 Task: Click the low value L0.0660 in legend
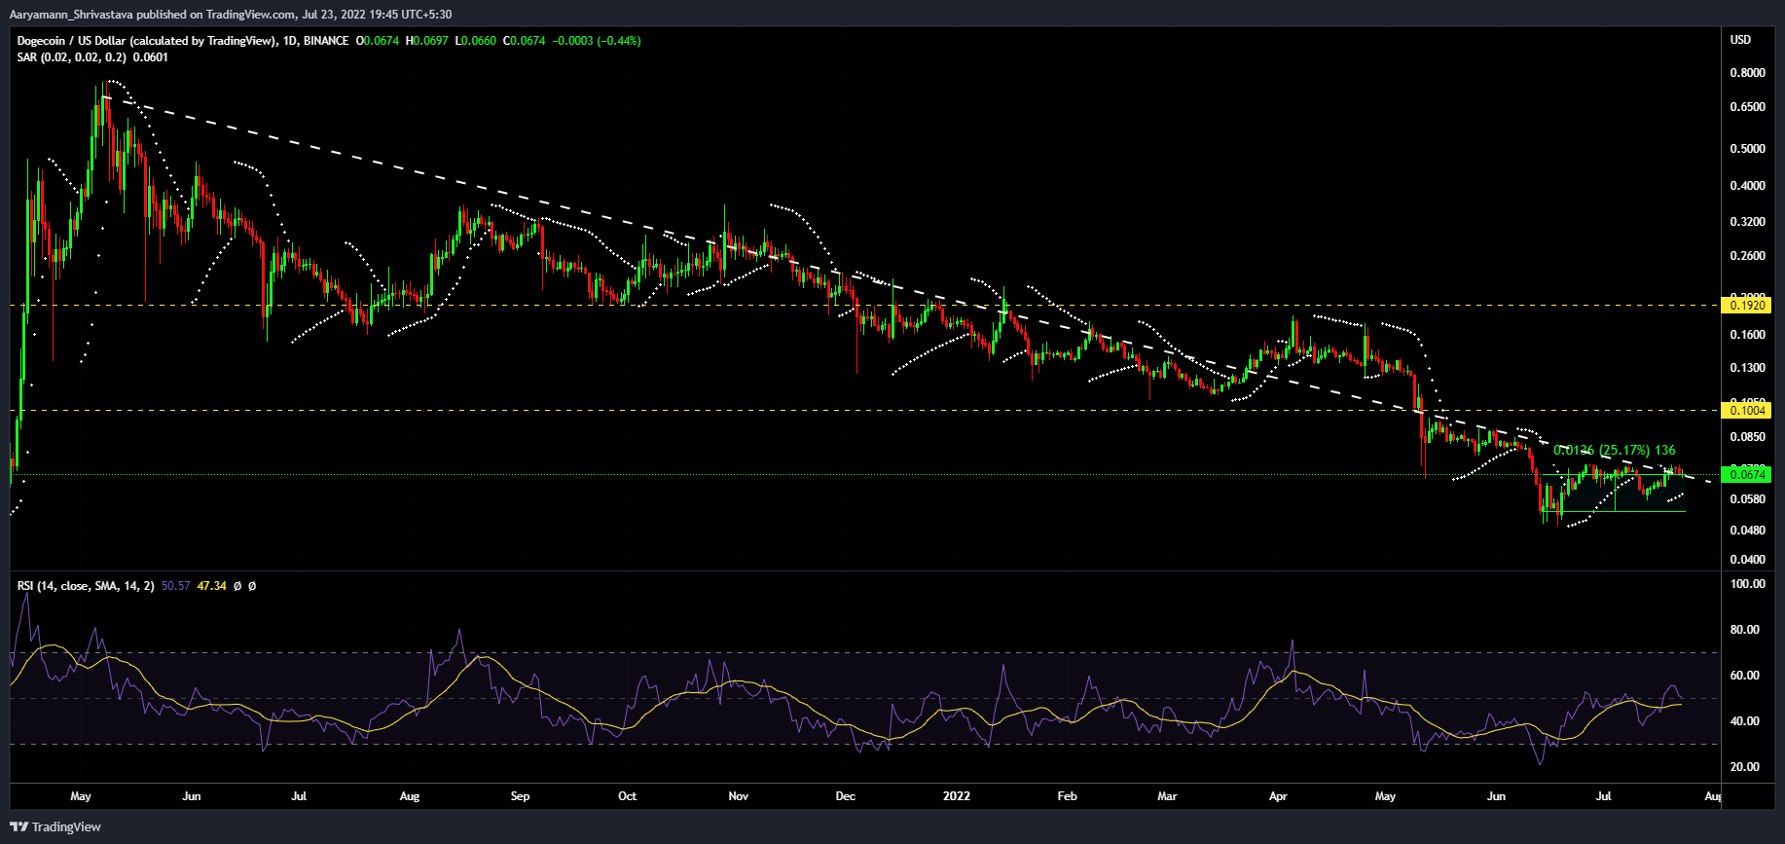click(x=476, y=41)
